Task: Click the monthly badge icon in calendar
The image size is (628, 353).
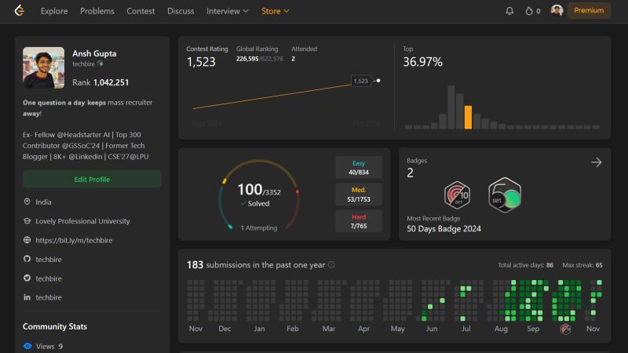Action: [x=565, y=329]
